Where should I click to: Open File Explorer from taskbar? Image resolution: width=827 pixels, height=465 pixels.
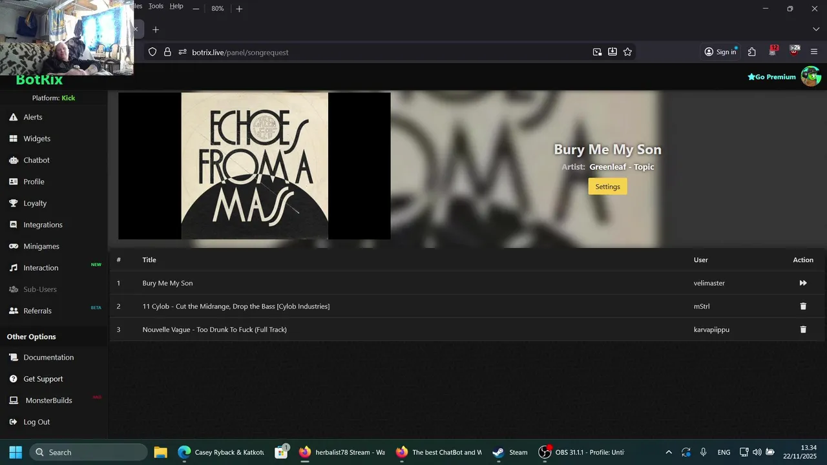(x=160, y=452)
